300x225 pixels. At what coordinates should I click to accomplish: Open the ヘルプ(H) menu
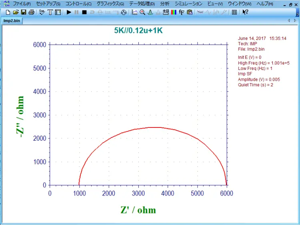(265, 4)
